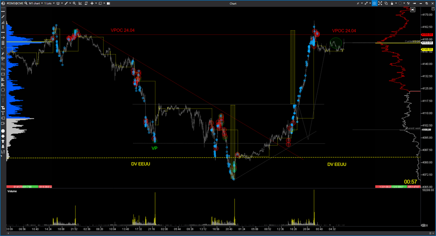436x236 pixels.
Task: Select the trend line tool in left toolbar
Action: tap(3, 16)
